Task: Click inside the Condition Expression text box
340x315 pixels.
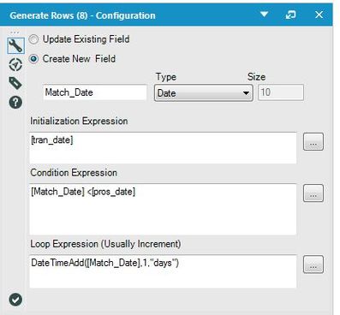Action: tap(163, 210)
